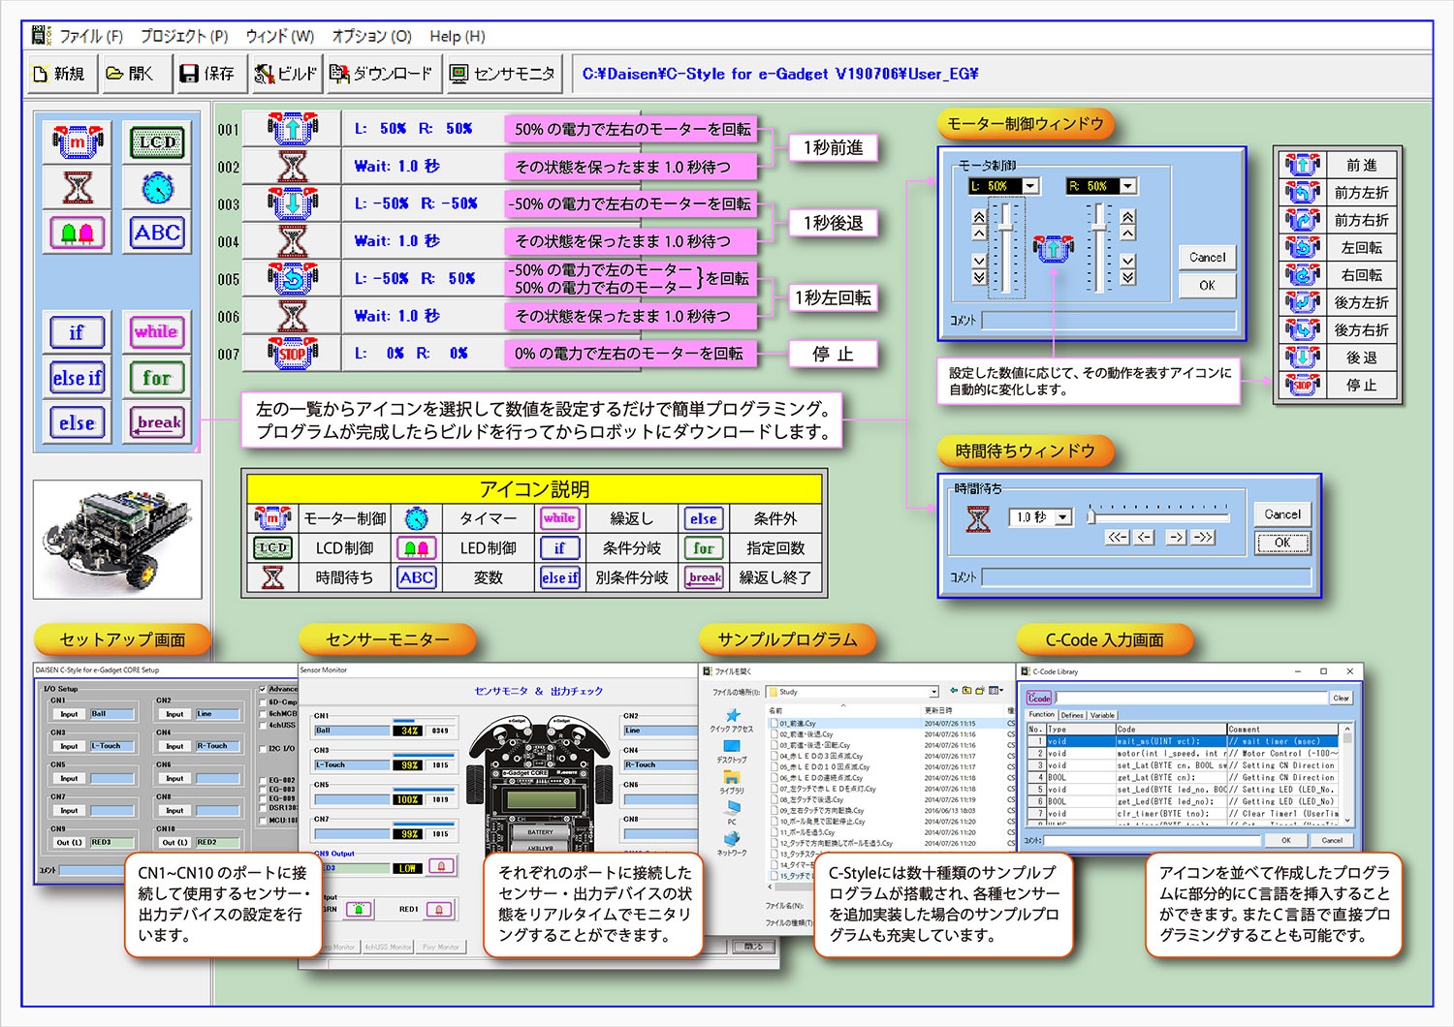Enable the 6D-Cmp checkbox in Setup window

[263, 702]
